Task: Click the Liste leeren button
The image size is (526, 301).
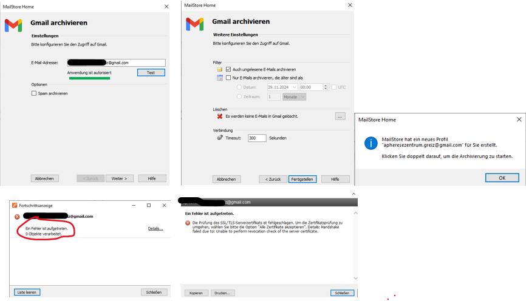Action: click(27, 293)
